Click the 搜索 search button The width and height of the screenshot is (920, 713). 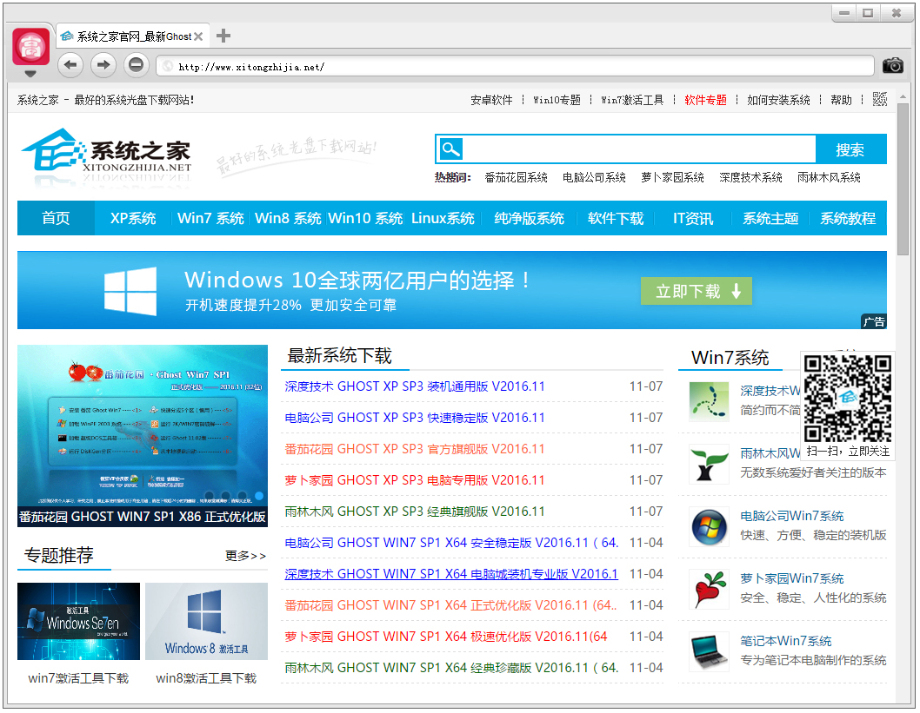tap(850, 149)
